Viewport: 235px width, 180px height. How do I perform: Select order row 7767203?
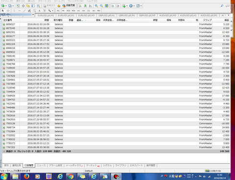116,147
